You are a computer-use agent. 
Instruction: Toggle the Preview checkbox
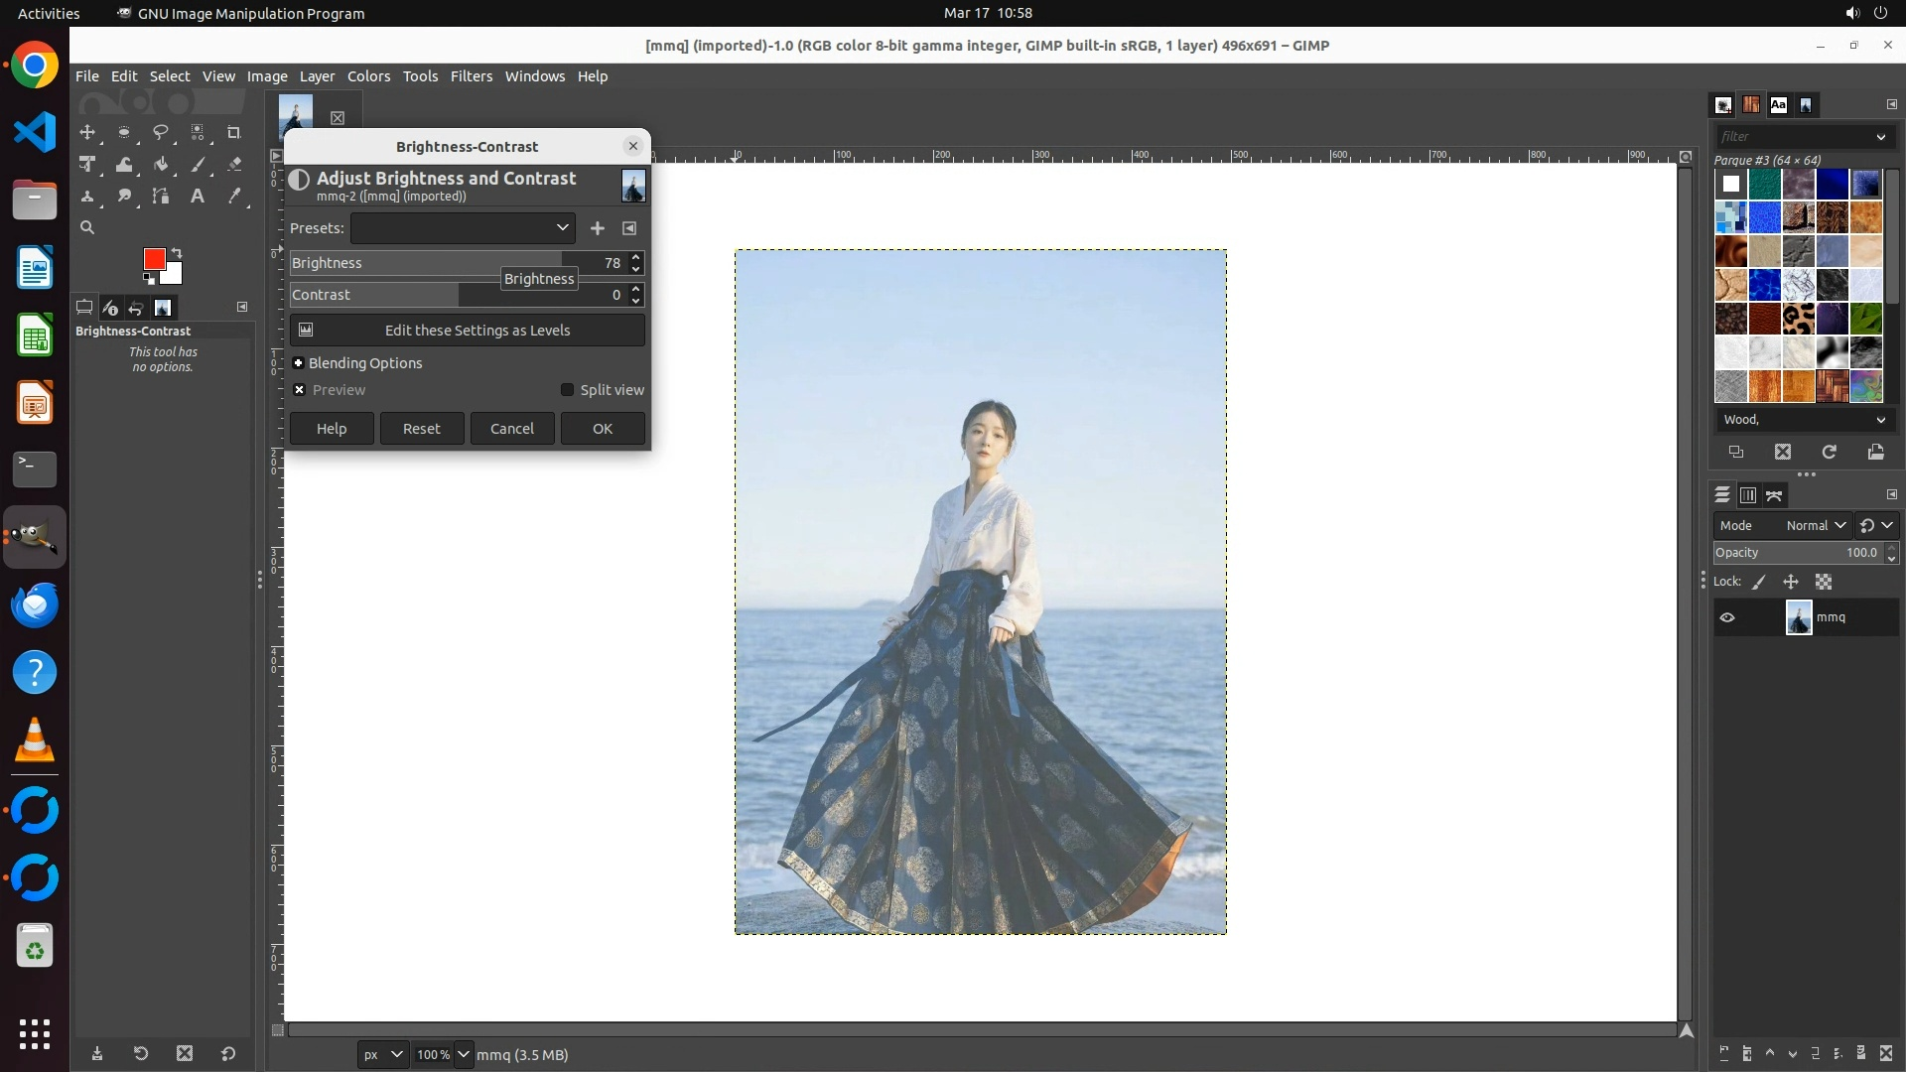(299, 390)
